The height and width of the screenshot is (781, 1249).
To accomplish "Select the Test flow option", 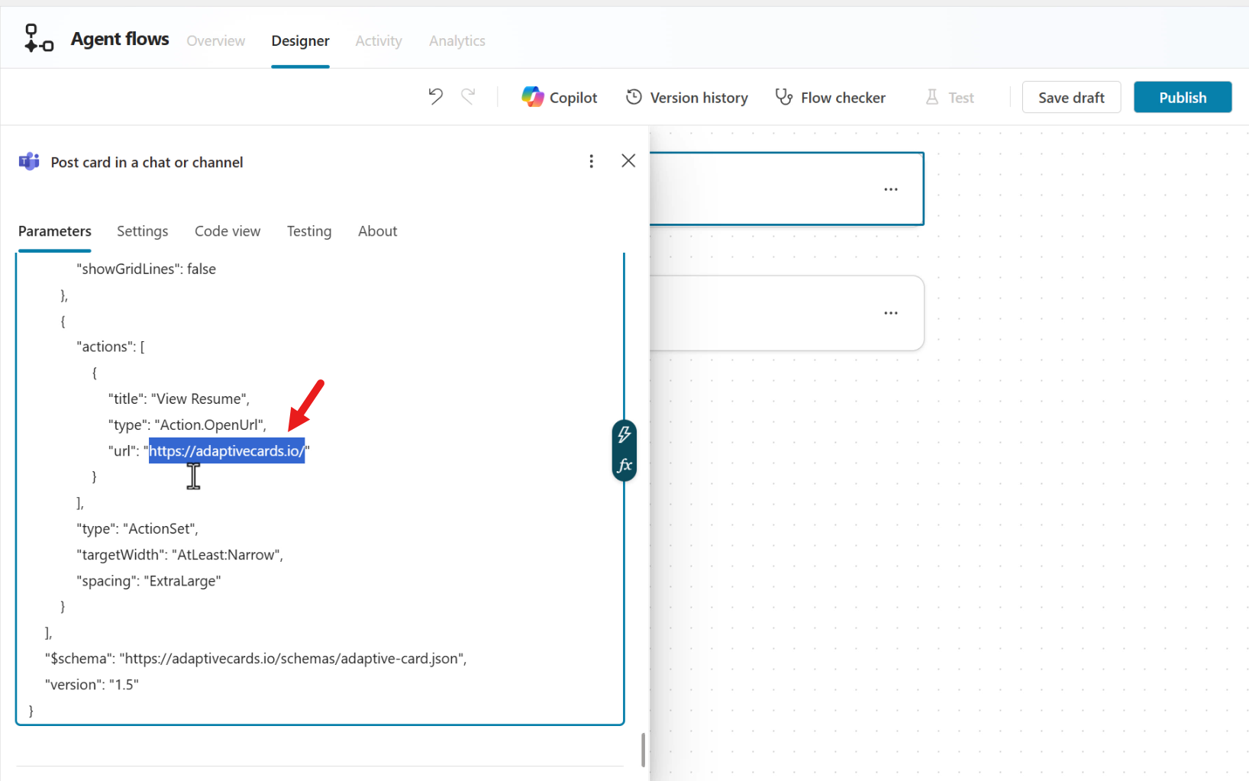I will coord(949,97).
